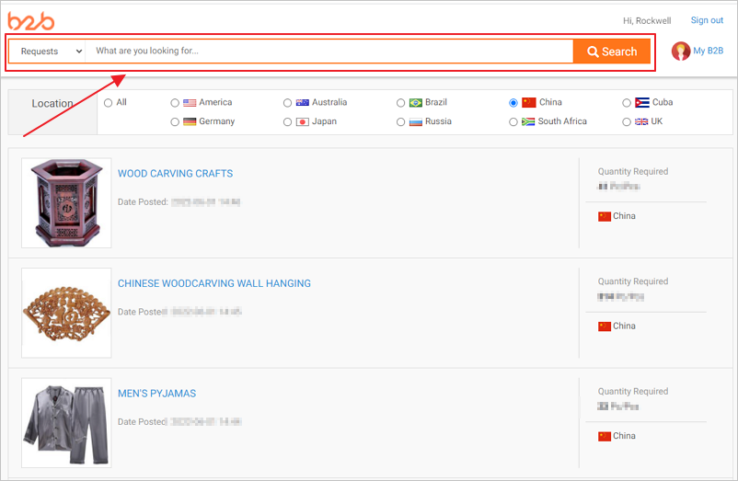Open the Wood Carving Crafts listing
The width and height of the screenshot is (738, 481).
click(175, 174)
